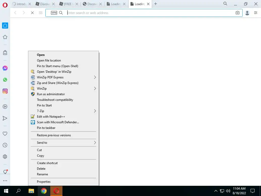Open File Explorer from the taskbar

pyautogui.click(x=31, y=191)
